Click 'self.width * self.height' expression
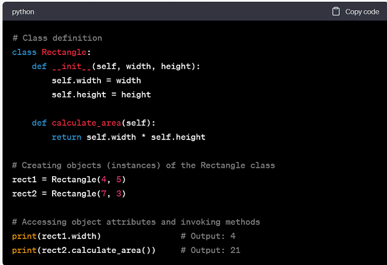This screenshot has width=387, height=265. point(146,137)
